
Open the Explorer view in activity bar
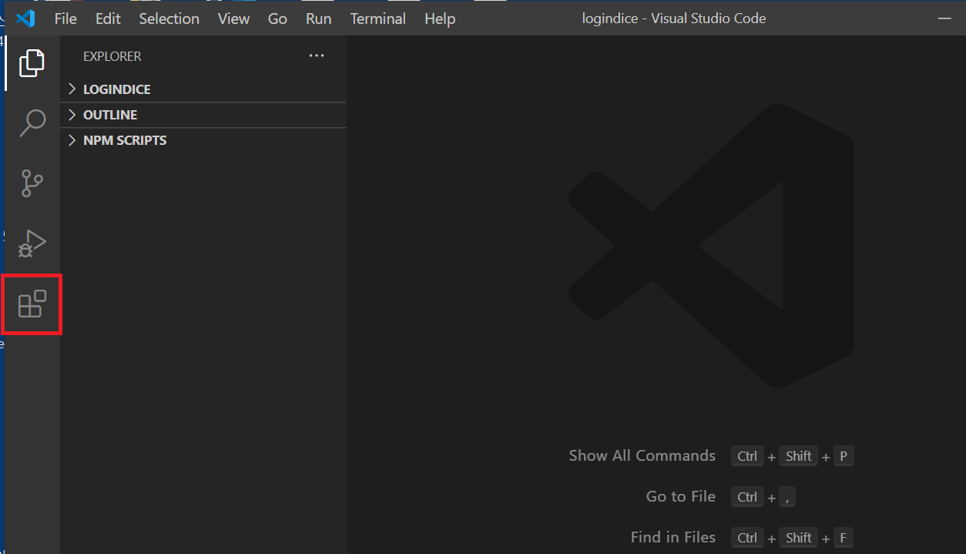(x=32, y=63)
